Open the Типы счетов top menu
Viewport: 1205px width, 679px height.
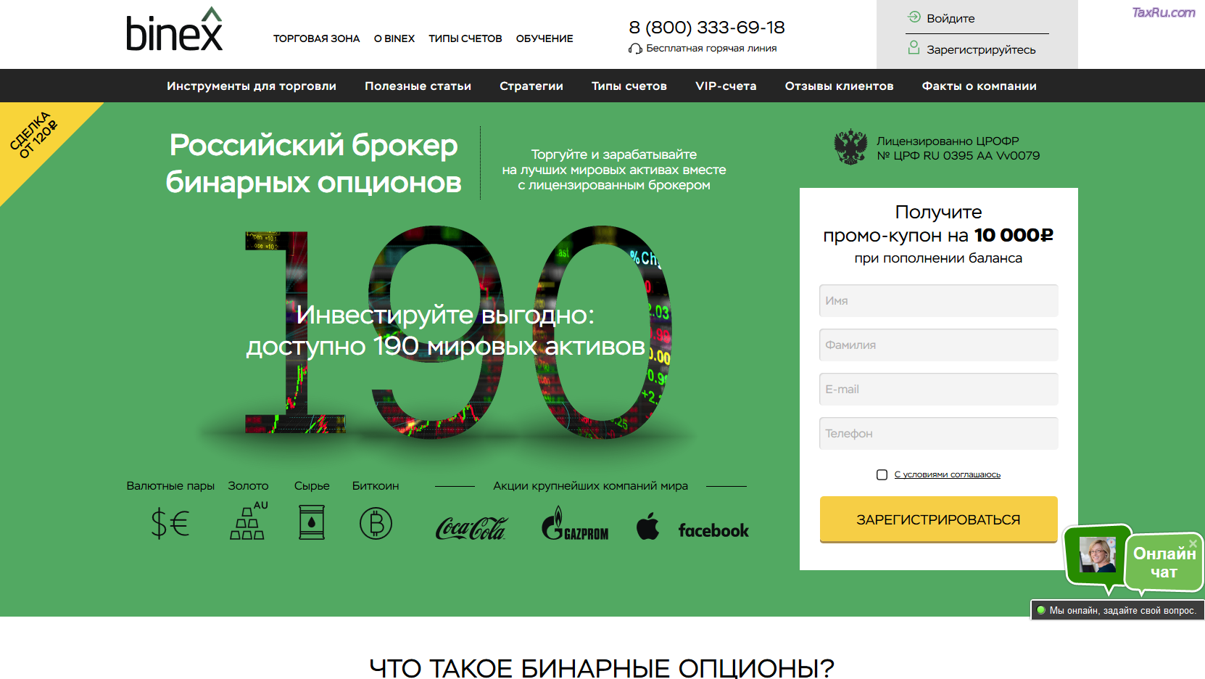pyautogui.click(x=465, y=38)
